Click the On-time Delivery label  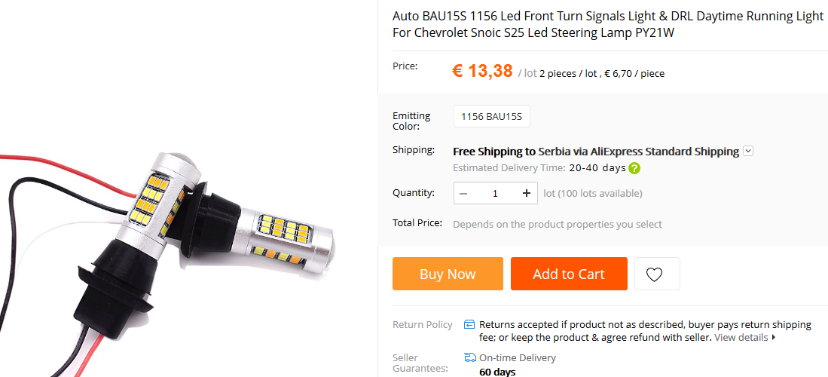(x=517, y=357)
